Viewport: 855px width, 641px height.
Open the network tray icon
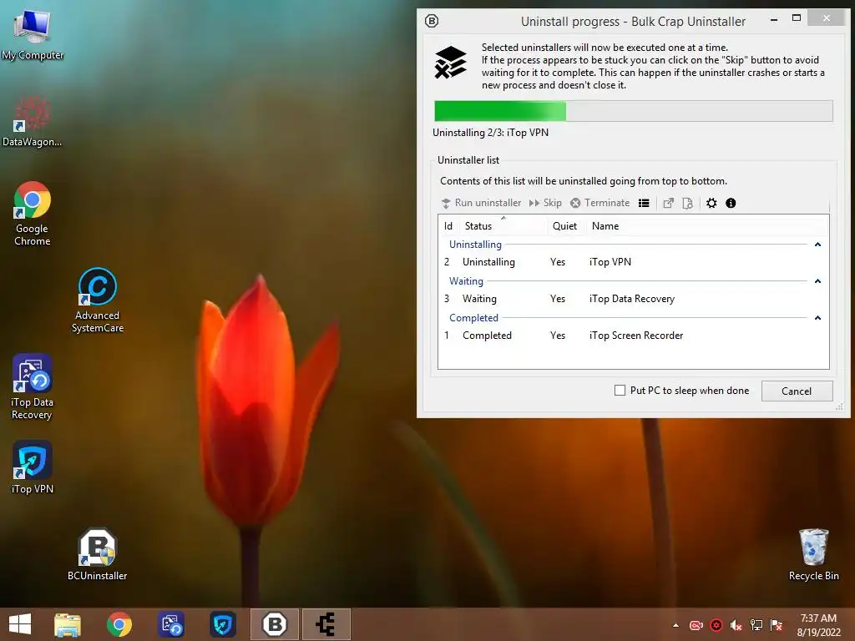(756, 625)
